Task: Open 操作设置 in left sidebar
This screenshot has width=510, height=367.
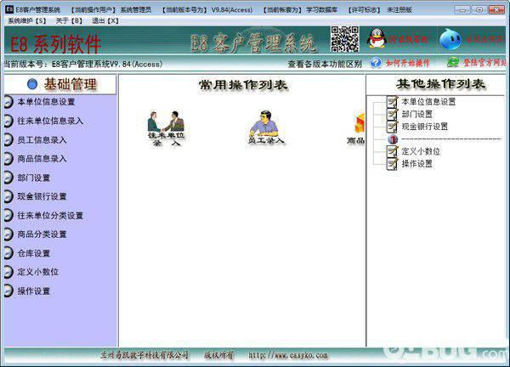Action: click(x=34, y=291)
